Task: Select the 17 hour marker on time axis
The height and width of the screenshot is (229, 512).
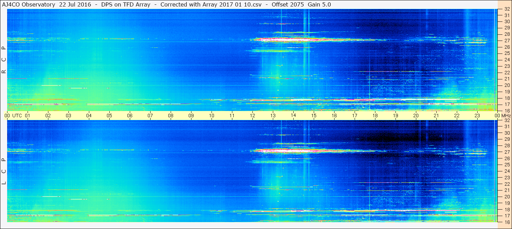Action: [x=355, y=116]
